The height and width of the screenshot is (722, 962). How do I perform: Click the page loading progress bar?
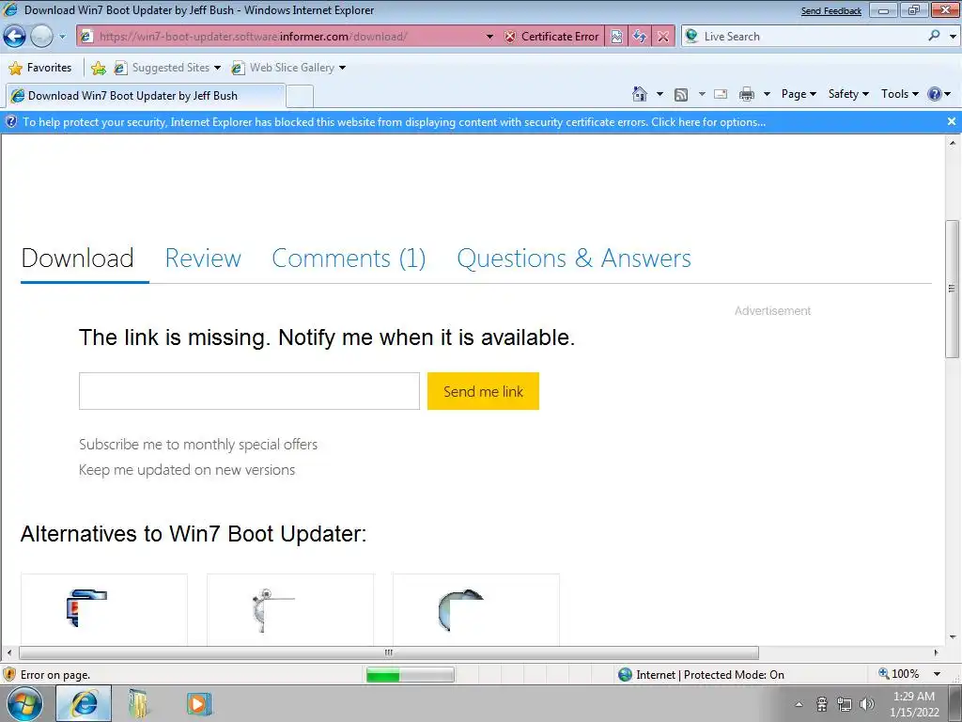(x=410, y=675)
